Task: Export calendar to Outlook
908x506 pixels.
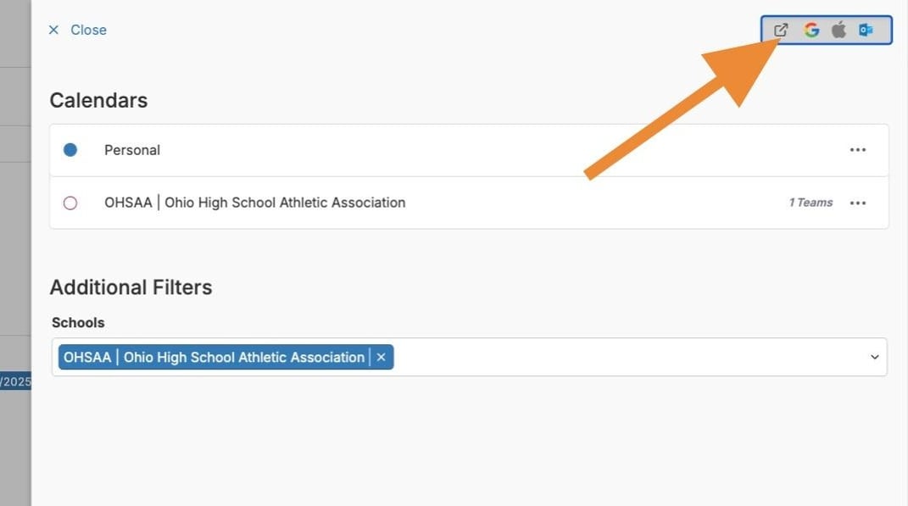Action: pos(866,30)
